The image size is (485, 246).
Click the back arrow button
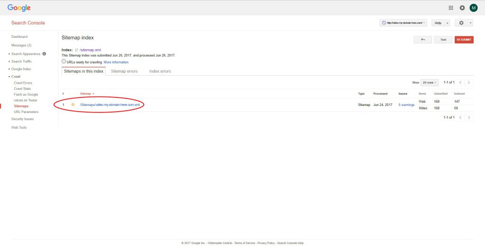422,40
